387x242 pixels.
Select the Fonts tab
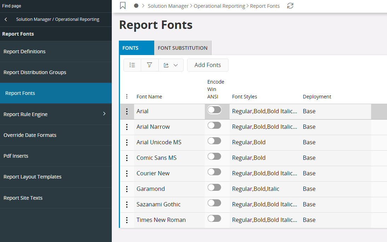[x=131, y=48]
